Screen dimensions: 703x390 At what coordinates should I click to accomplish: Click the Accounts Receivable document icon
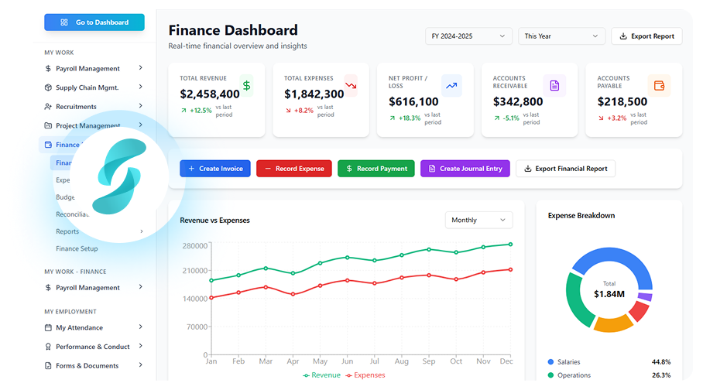coord(554,86)
